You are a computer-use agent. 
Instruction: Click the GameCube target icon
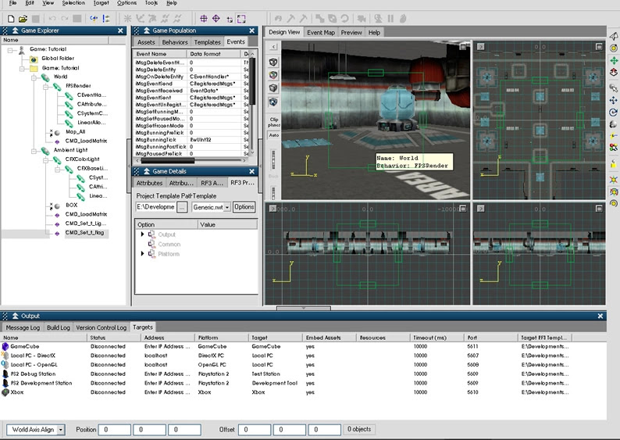point(5,345)
